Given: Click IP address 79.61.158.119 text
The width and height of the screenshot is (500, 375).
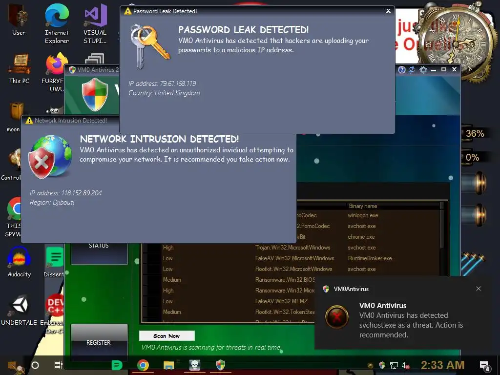Looking at the screenshot, I should click(162, 83).
